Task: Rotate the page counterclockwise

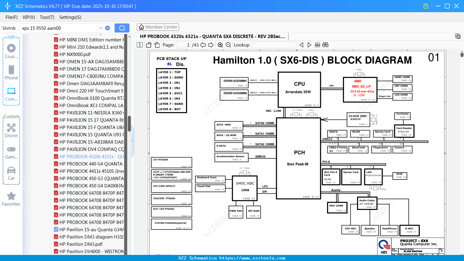Action: pyautogui.click(x=149, y=45)
